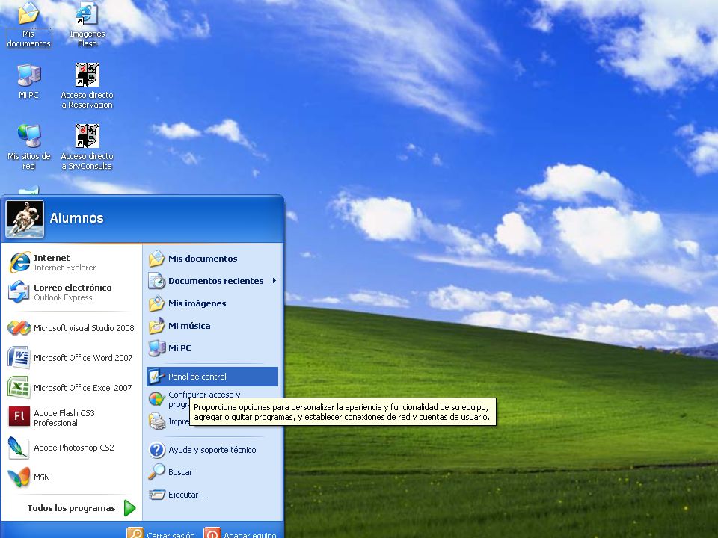
Task: Start Microsoft Office Word 2007
Action: tap(72, 358)
